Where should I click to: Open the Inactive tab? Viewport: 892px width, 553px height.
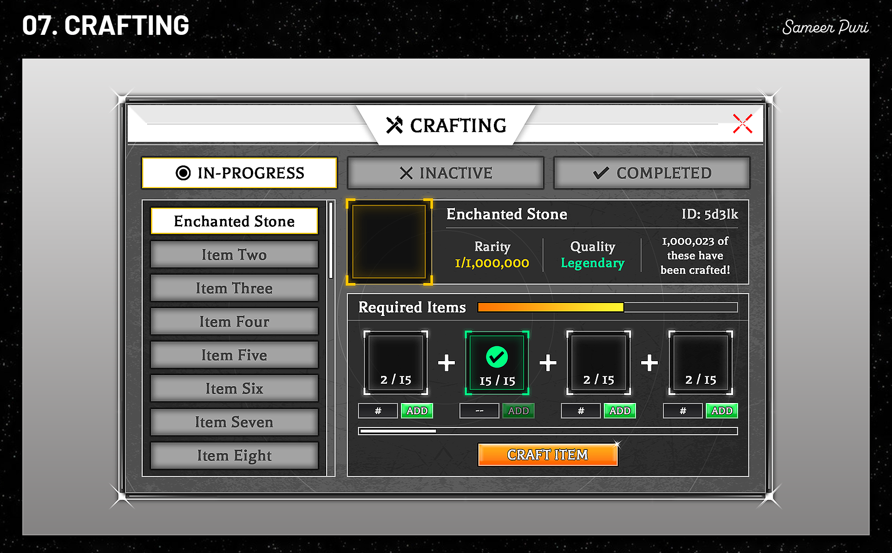446,173
